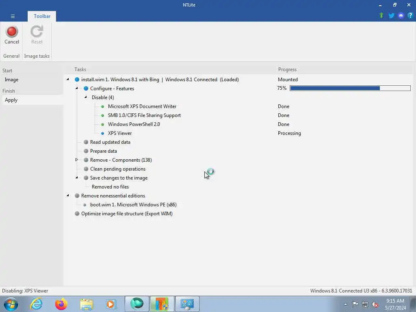The image size is (416, 312).
Task: Click green dot of SMB 1.0/CIFS row
Action: tap(103, 115)
